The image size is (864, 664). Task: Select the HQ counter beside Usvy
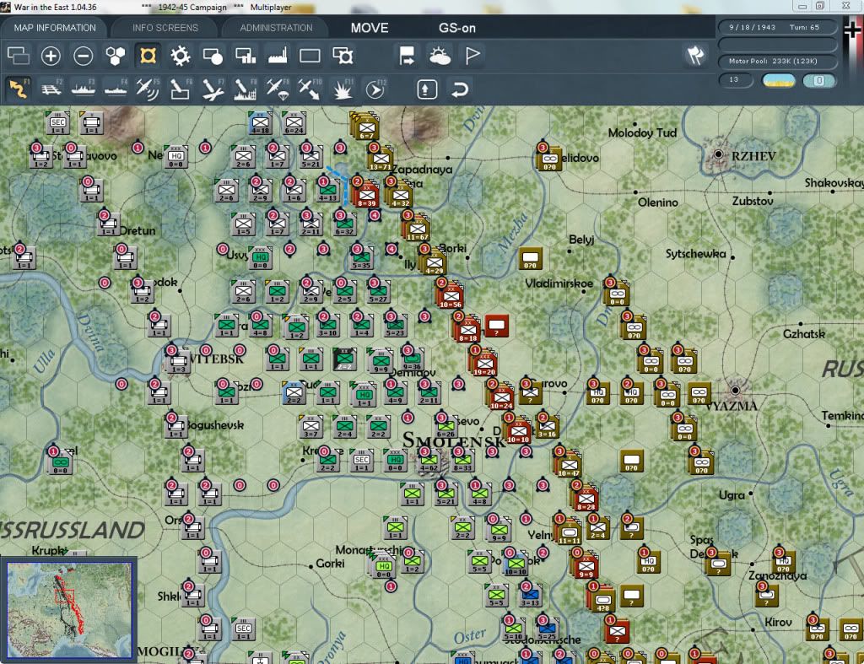(260, 257)
